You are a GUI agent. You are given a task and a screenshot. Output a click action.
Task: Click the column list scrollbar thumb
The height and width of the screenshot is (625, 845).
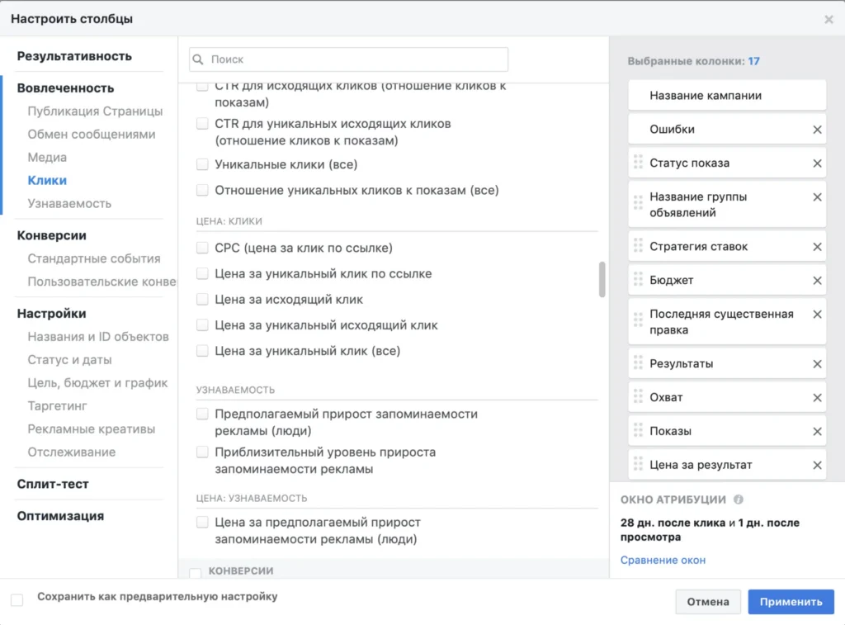(602, 279)
